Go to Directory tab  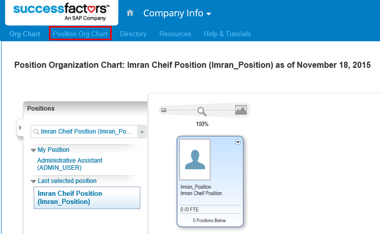point(133,34)
